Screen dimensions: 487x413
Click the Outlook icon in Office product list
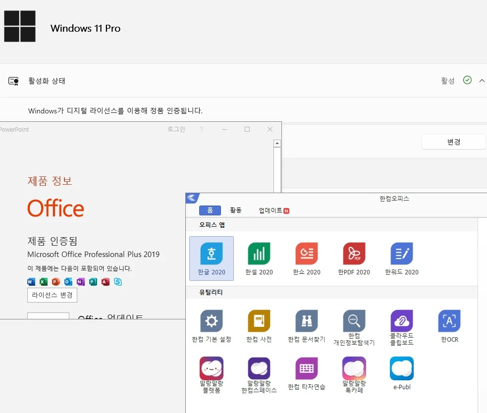point(68,282)
